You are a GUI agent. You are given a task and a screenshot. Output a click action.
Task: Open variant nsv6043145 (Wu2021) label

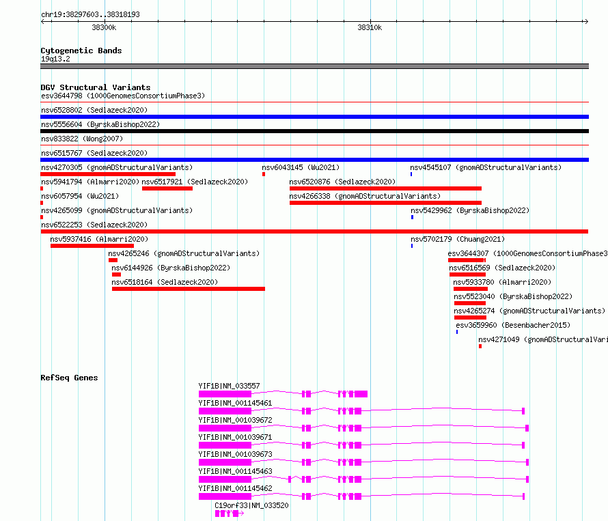coord(301,167)
